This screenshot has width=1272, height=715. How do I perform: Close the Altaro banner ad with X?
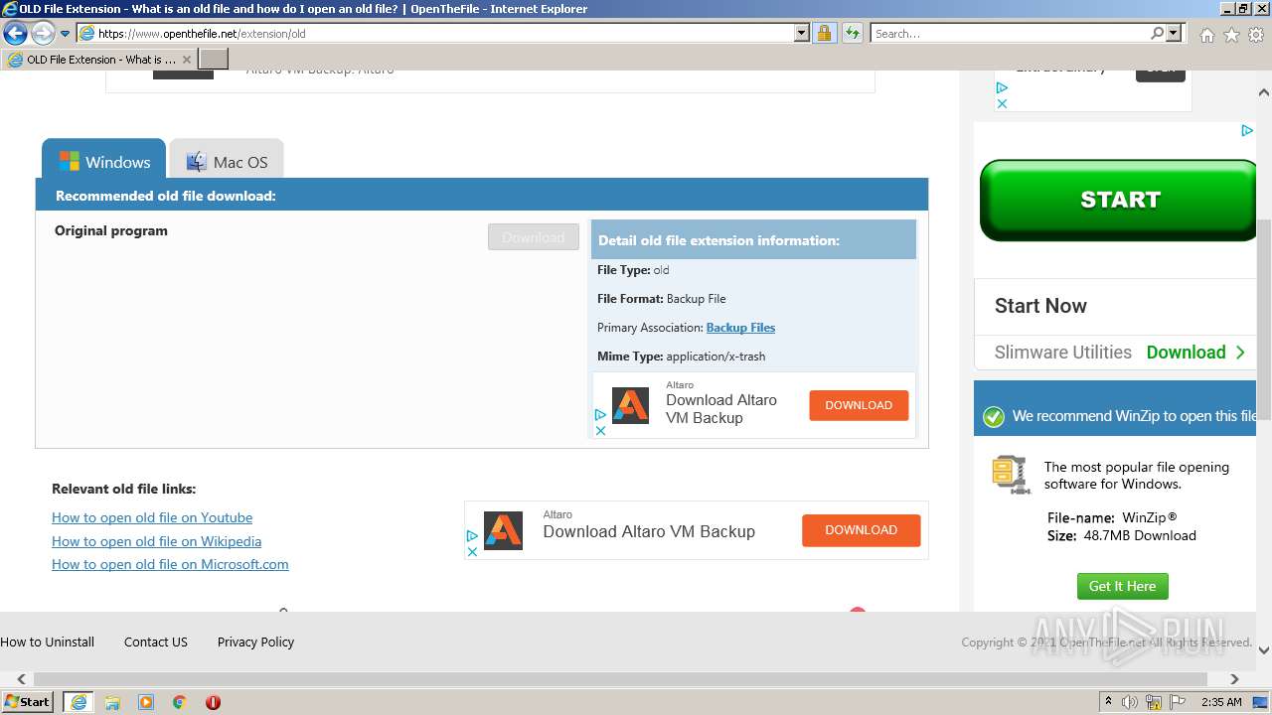coord(473,551)
